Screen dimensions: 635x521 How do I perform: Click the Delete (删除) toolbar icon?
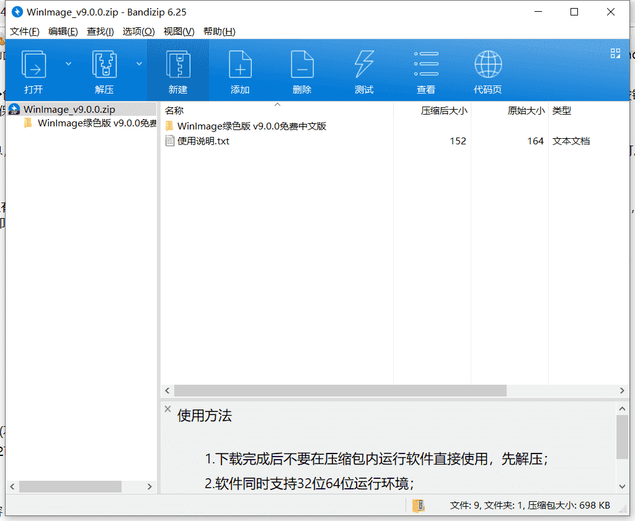click(x=302, y=64)
